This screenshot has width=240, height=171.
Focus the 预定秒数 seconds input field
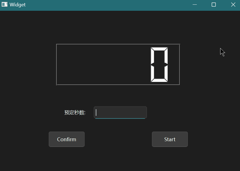[x=120, y=113]
